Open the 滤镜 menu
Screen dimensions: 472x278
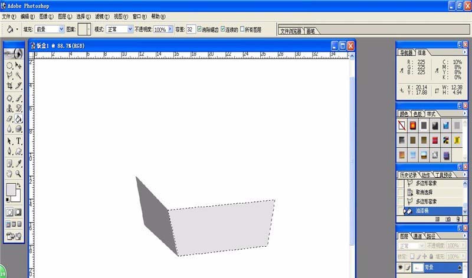[x=103, y=16]
